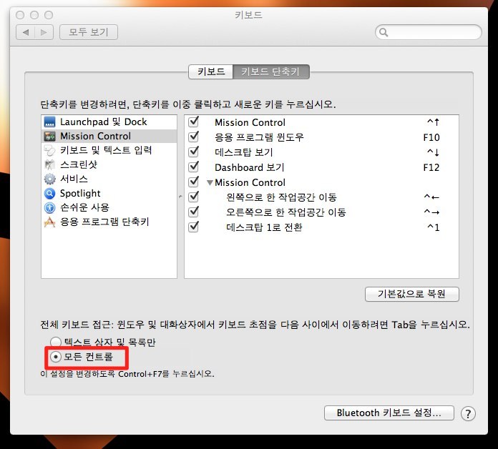
Task: Click the search input field
Action: (428, 32)
